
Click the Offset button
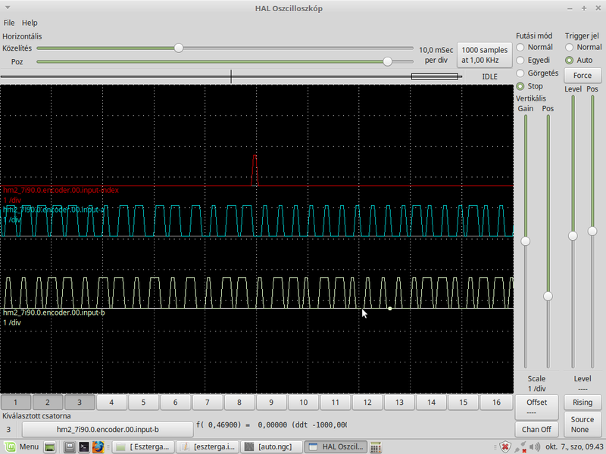[536, 407]
